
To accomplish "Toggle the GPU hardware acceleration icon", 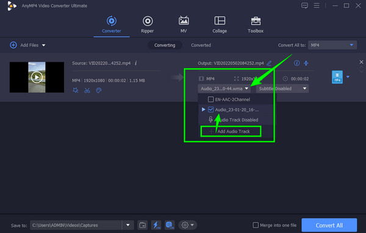I will click(x=170, y=225).
